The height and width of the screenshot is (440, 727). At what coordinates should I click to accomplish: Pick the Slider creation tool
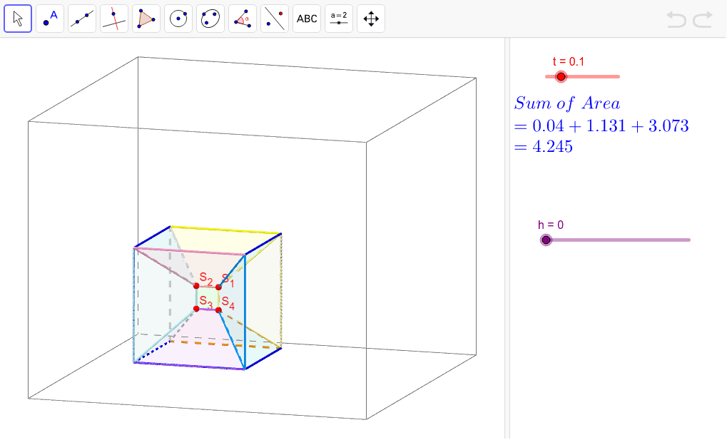coord(338,19)
